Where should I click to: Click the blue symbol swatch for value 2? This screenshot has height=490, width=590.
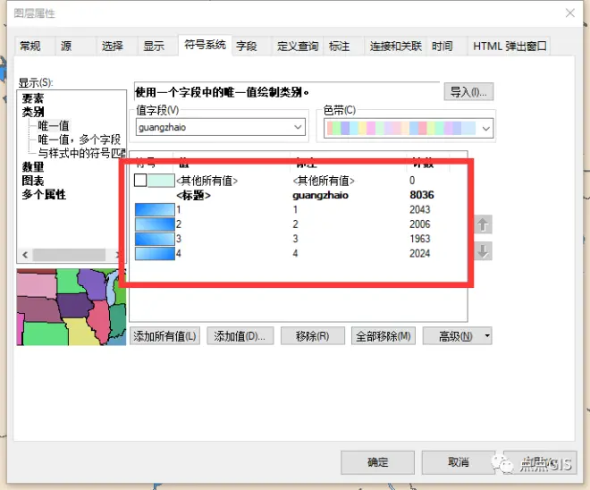[x=155, y=224]
